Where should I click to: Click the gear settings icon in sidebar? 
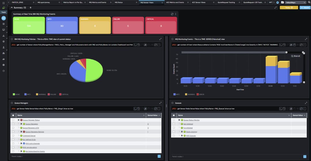[3, 42]
